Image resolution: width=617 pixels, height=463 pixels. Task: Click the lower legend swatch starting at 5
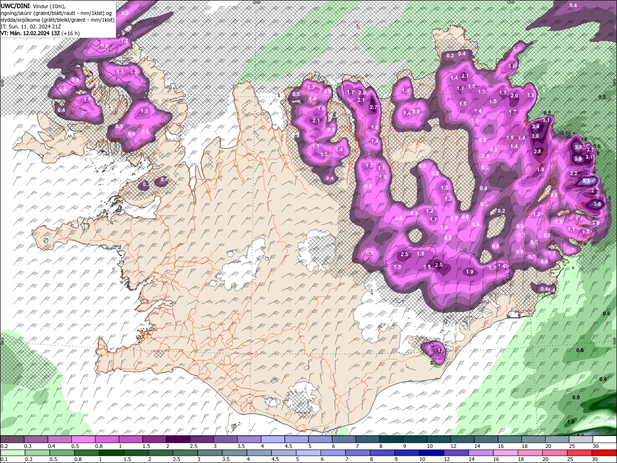[x=308, y=452]
